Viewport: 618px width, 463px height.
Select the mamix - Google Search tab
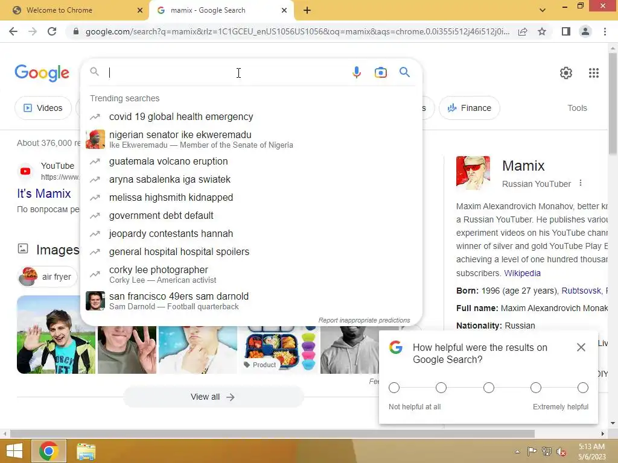point(221,10)
